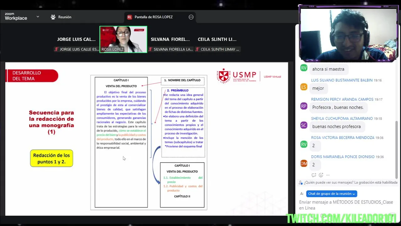
Task: Click muted mic icon of JORGE LUIS CALLE
Action: point(56,49)
